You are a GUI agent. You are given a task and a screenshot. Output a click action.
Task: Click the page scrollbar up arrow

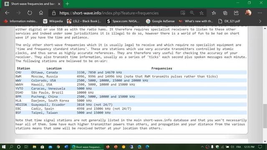point(265,28)
